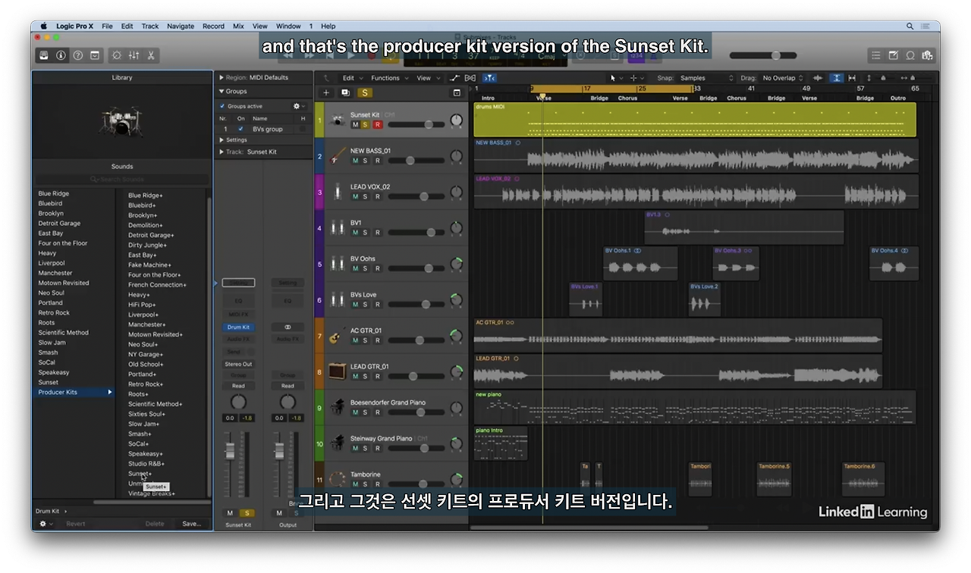This screenshot has height=573, width=971.
Task: Toggle the Show Automation icon
Action: (x=455, y=78)
